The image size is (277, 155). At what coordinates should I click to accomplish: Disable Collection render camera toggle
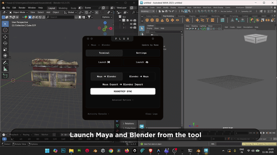135,20
